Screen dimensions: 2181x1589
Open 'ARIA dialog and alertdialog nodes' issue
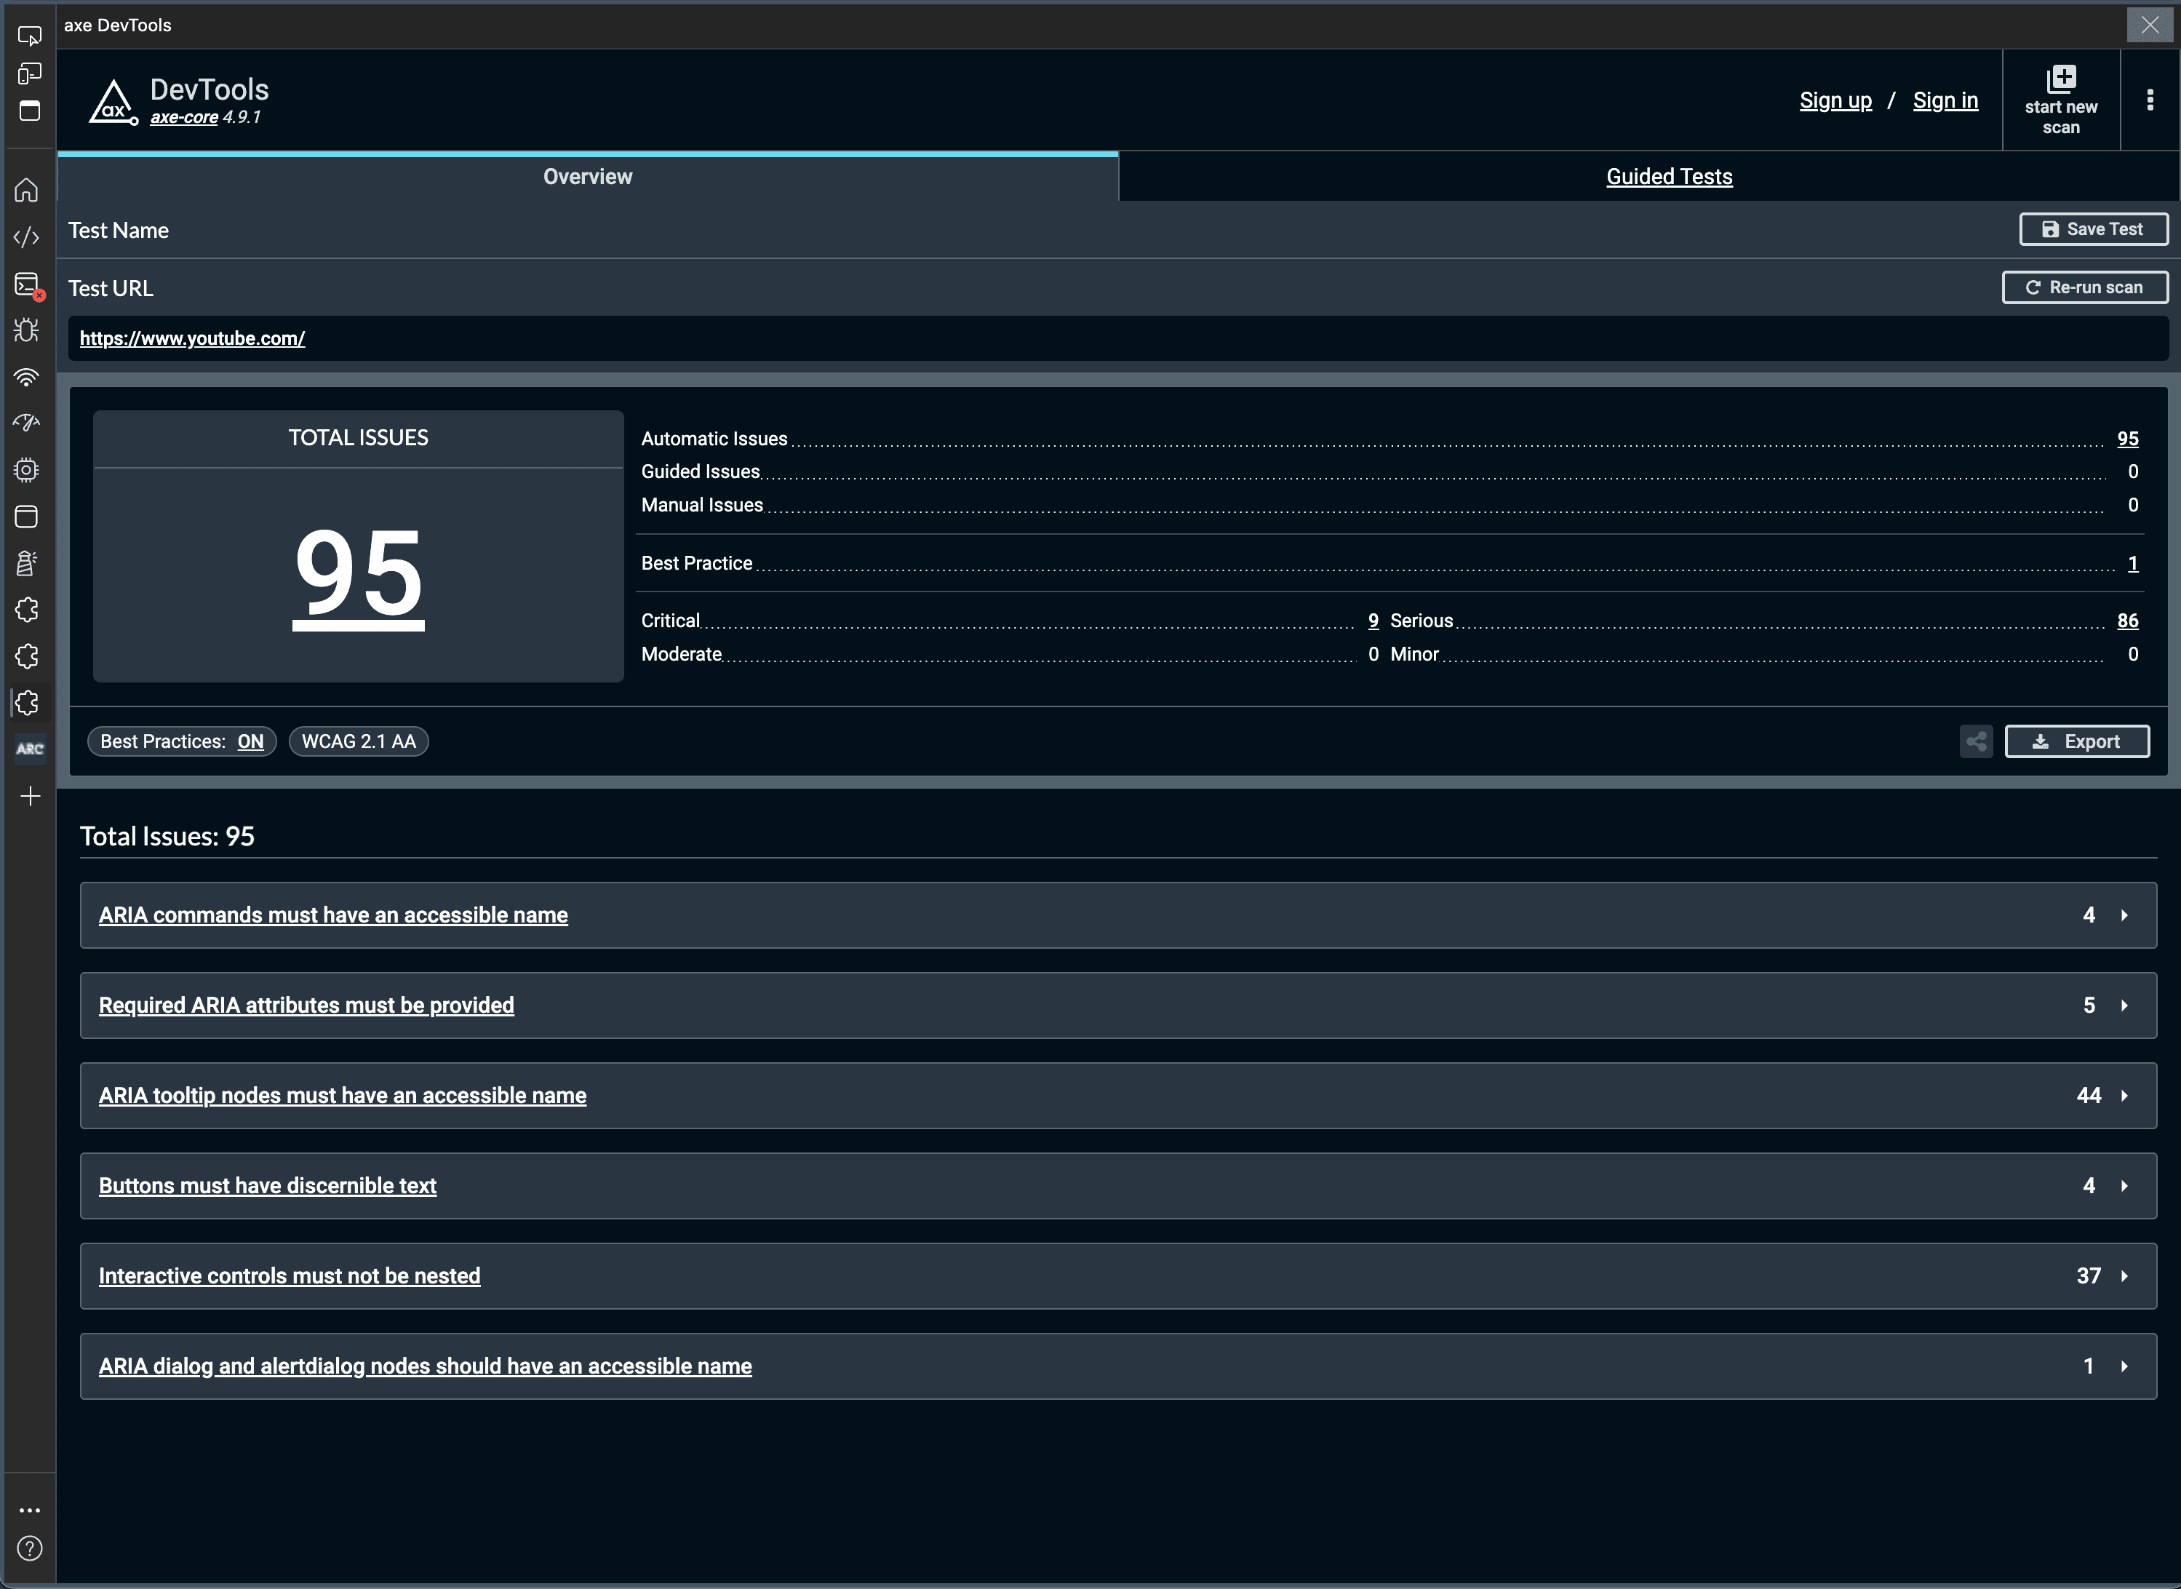pos(425,1366)
